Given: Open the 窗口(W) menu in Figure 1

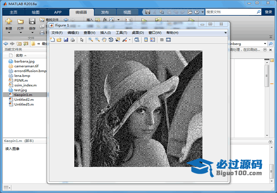Looking at the screenshot, I should pos(155,33).
